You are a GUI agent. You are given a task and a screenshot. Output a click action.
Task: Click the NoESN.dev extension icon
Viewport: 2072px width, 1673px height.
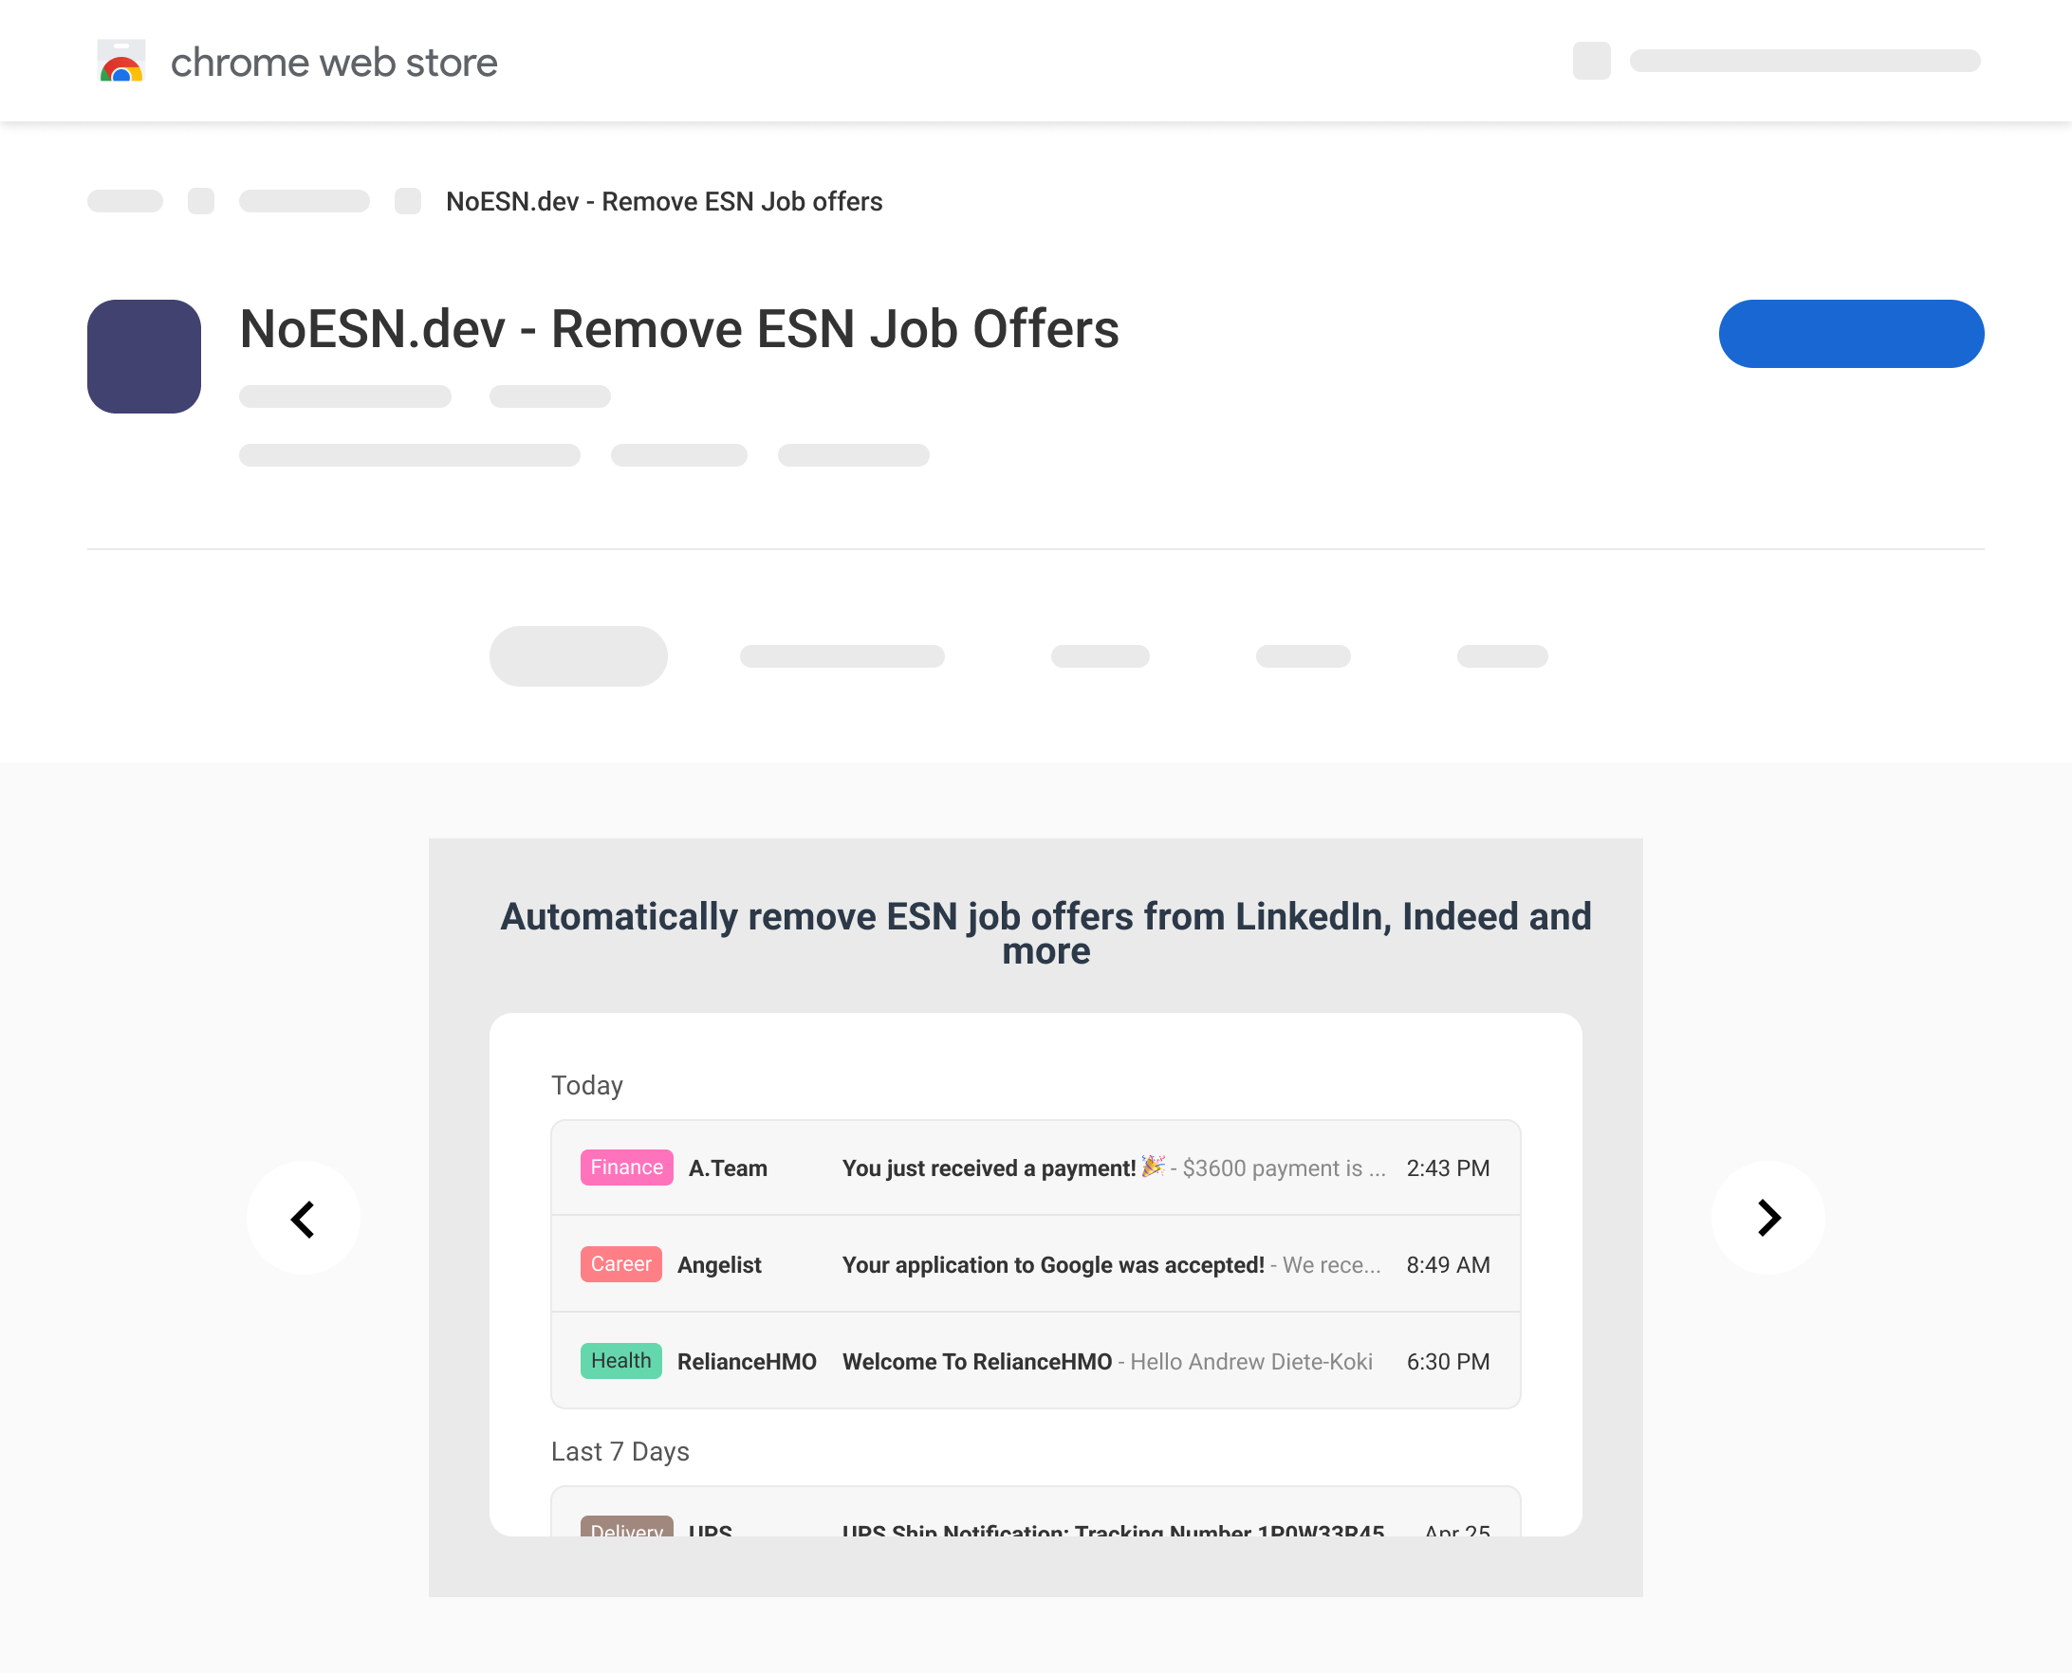click(143, 357)
